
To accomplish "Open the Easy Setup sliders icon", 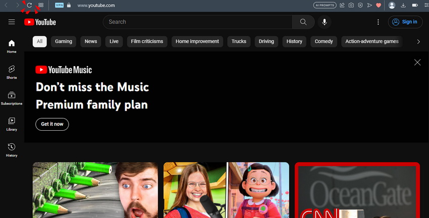I will tap(426, 5).
